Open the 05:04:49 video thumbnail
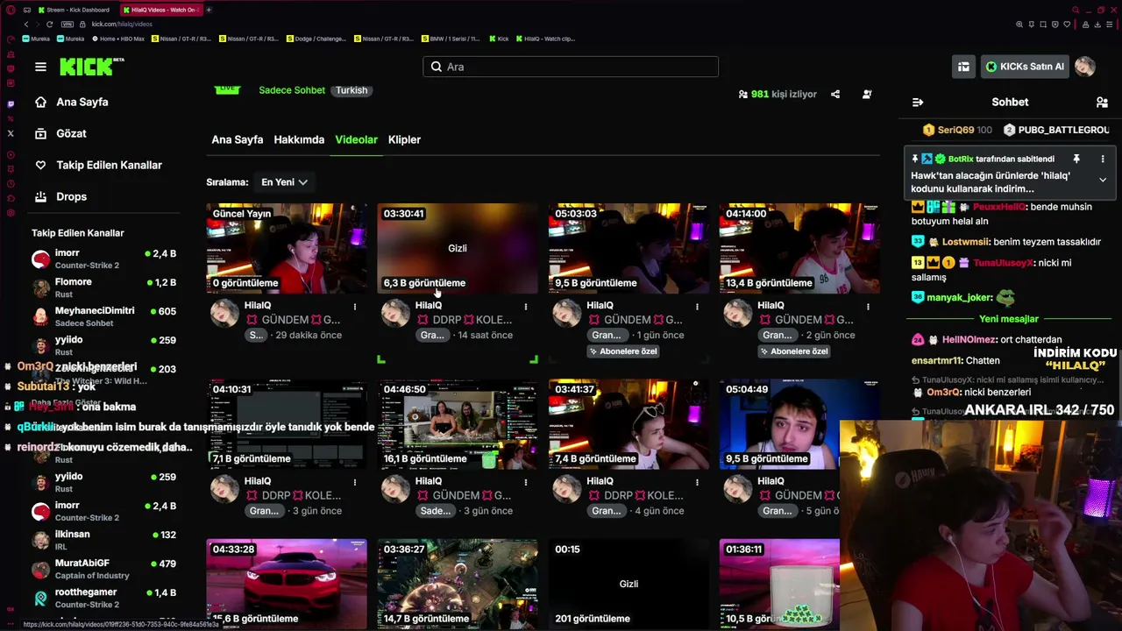 pos(799,424)
